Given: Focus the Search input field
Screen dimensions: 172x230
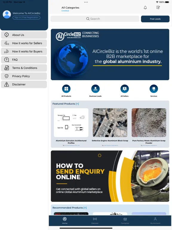Looking at the screenshot, I should pos(95,19).
